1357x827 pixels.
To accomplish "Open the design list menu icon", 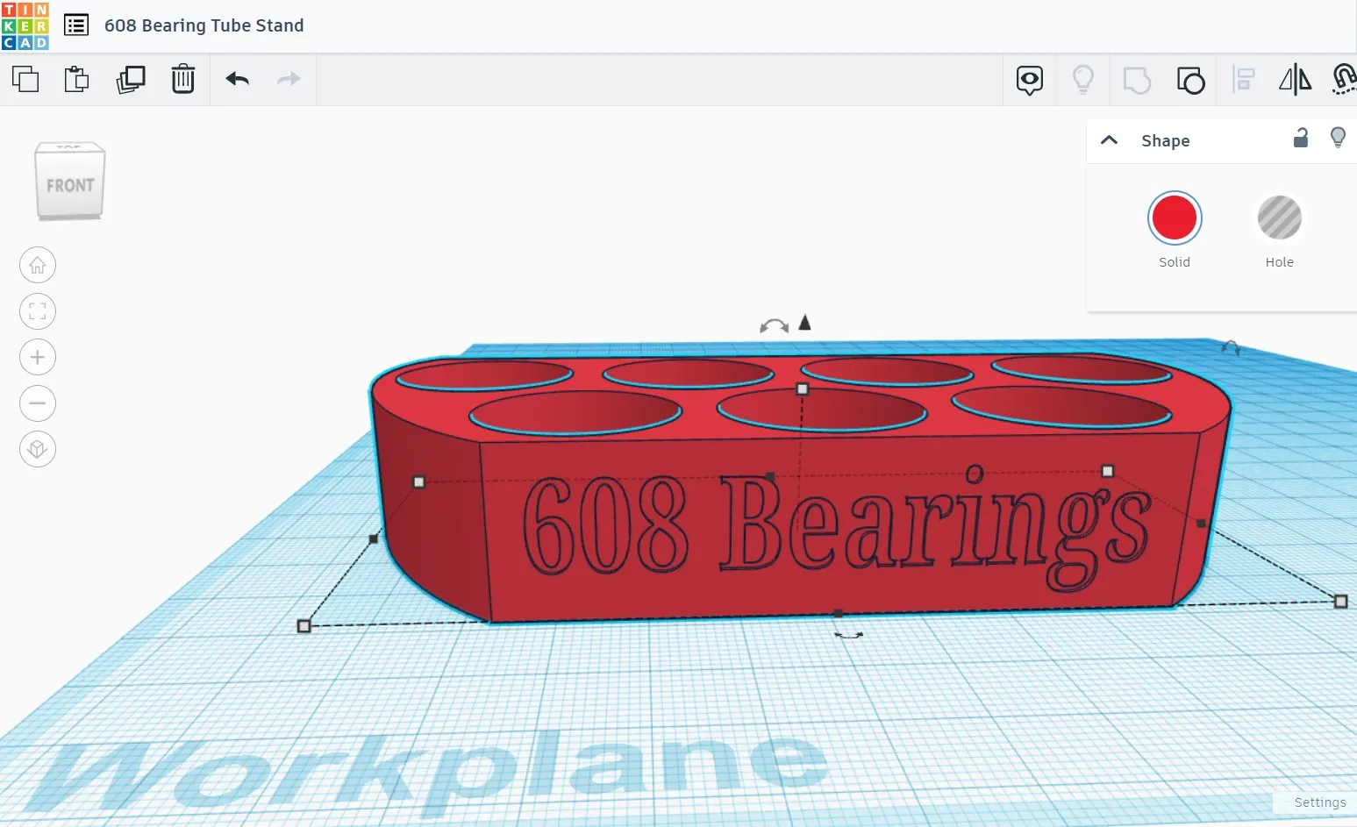I will coord(76,25).
